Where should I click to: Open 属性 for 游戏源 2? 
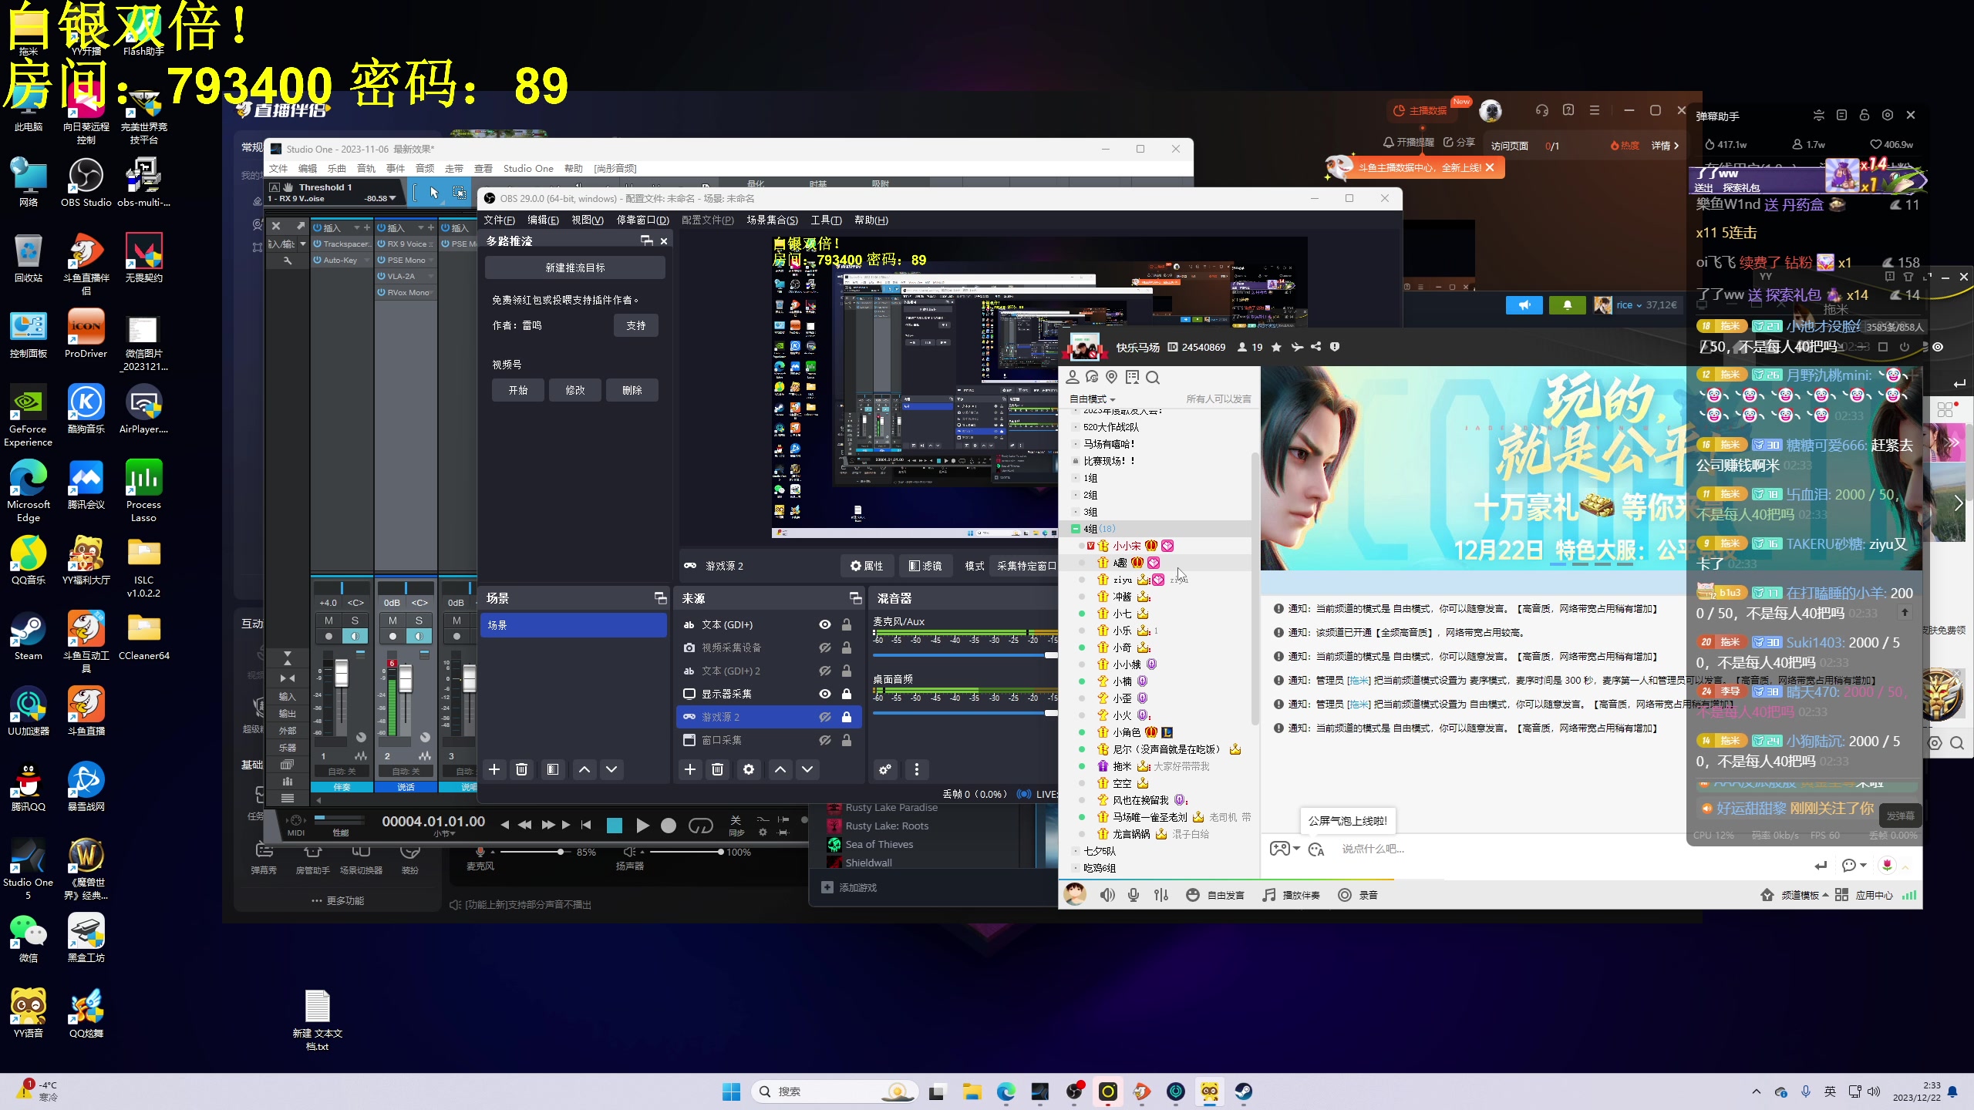point(867,566)
